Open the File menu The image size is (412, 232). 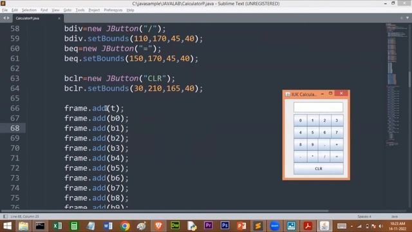click(5, 10)
